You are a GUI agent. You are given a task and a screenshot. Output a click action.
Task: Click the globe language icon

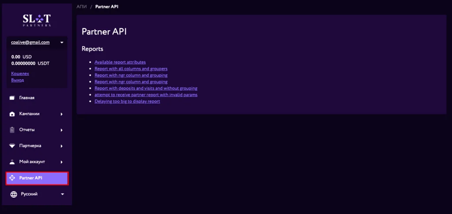click(x=14, y=195)
